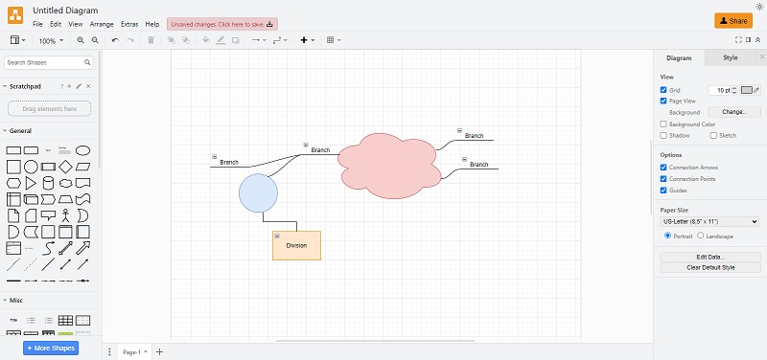767x360 pixels.
Task: Select the Portrait radio button
Action: [x=667, y=236]
